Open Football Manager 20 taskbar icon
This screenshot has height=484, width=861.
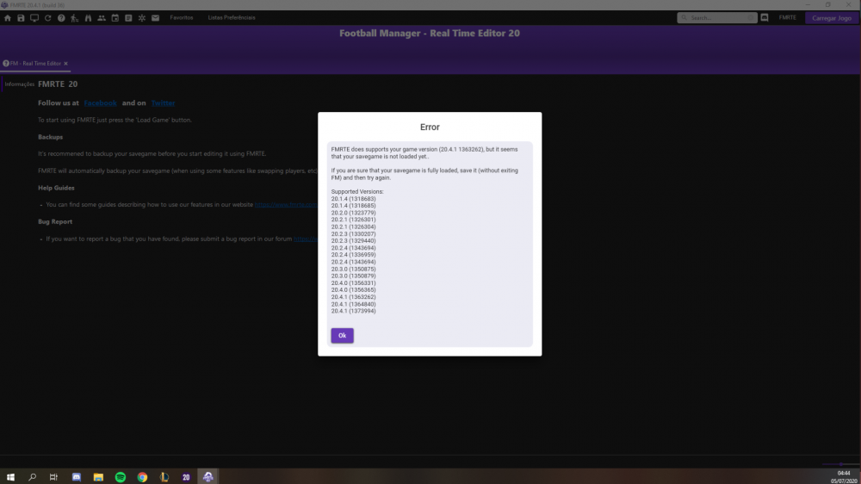point(186,477)
